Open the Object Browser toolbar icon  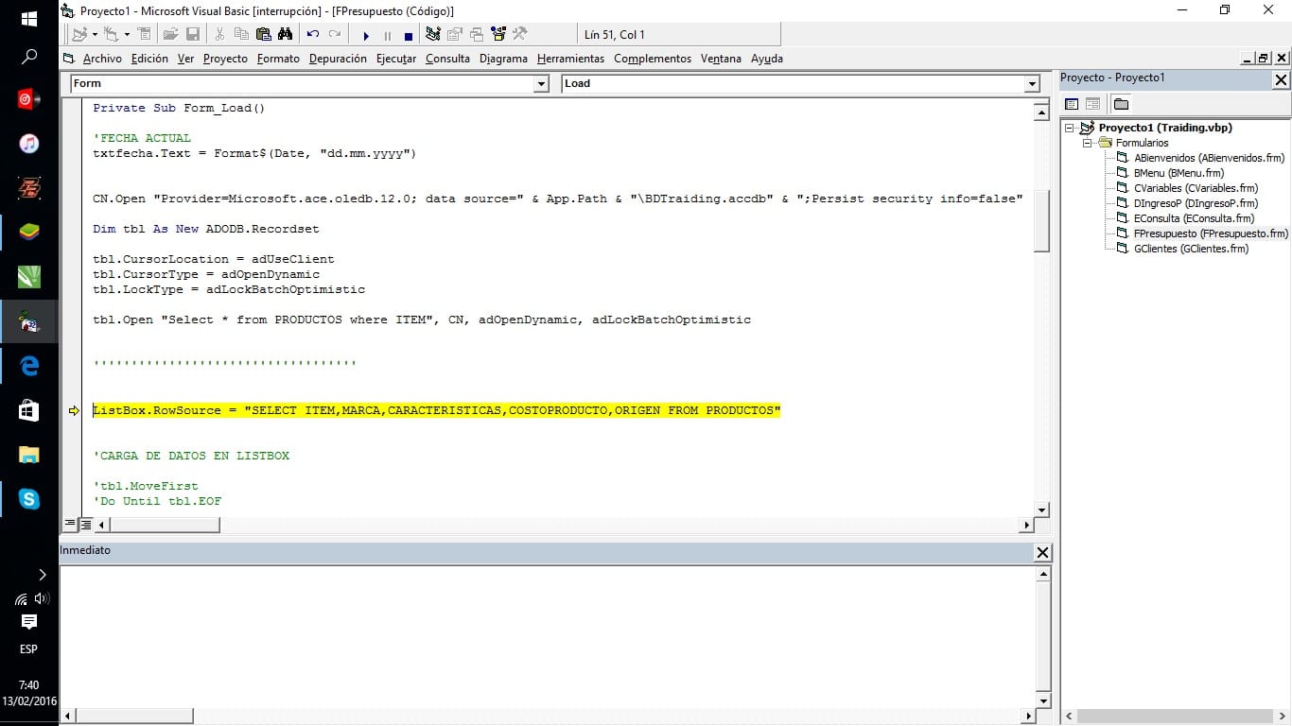coord(498,35)
